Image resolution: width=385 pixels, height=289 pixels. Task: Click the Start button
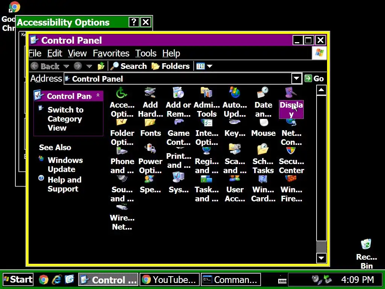tap(18, 280)
